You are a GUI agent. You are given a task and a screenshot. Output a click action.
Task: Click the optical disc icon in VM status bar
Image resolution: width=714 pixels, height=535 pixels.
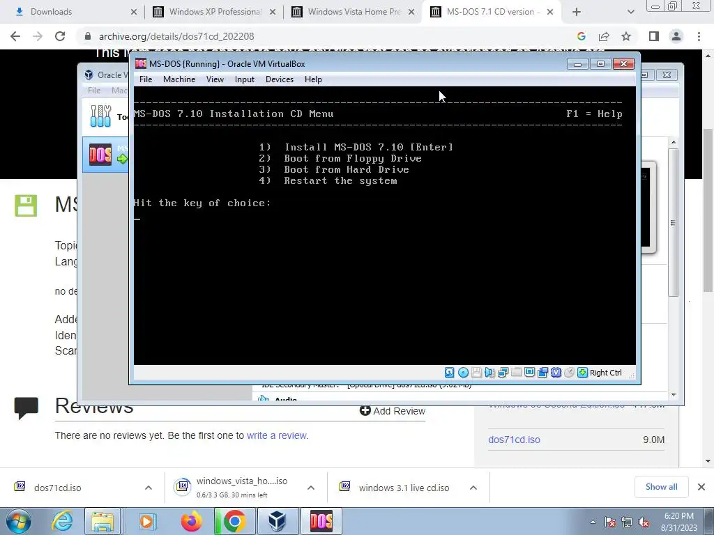coord(463,373)
